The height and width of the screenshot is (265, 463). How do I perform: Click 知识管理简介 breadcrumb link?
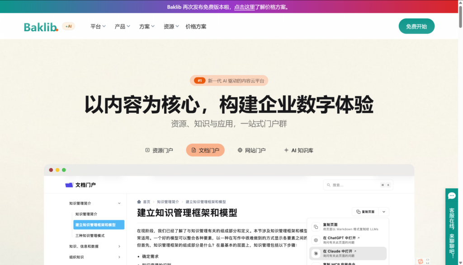click(168, 202)
